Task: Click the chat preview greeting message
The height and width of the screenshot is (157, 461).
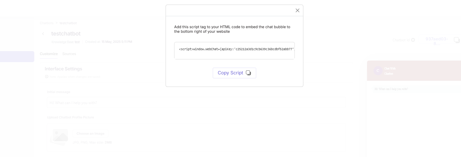Action: (391, 89)
